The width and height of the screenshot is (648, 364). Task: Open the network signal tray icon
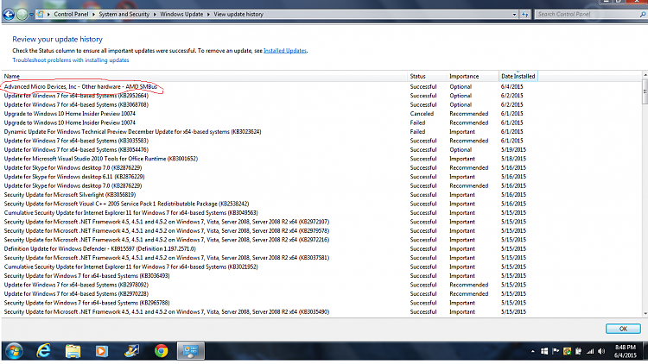590,351
